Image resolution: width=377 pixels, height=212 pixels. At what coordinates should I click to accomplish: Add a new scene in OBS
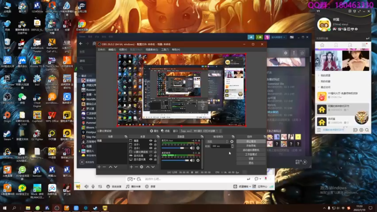tap(99, 167)
